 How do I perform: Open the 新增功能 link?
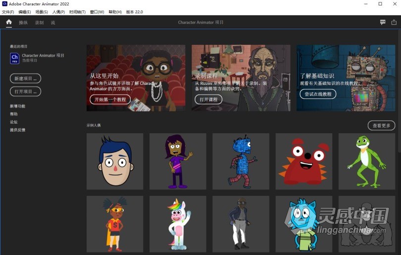[x=18, y=106]
